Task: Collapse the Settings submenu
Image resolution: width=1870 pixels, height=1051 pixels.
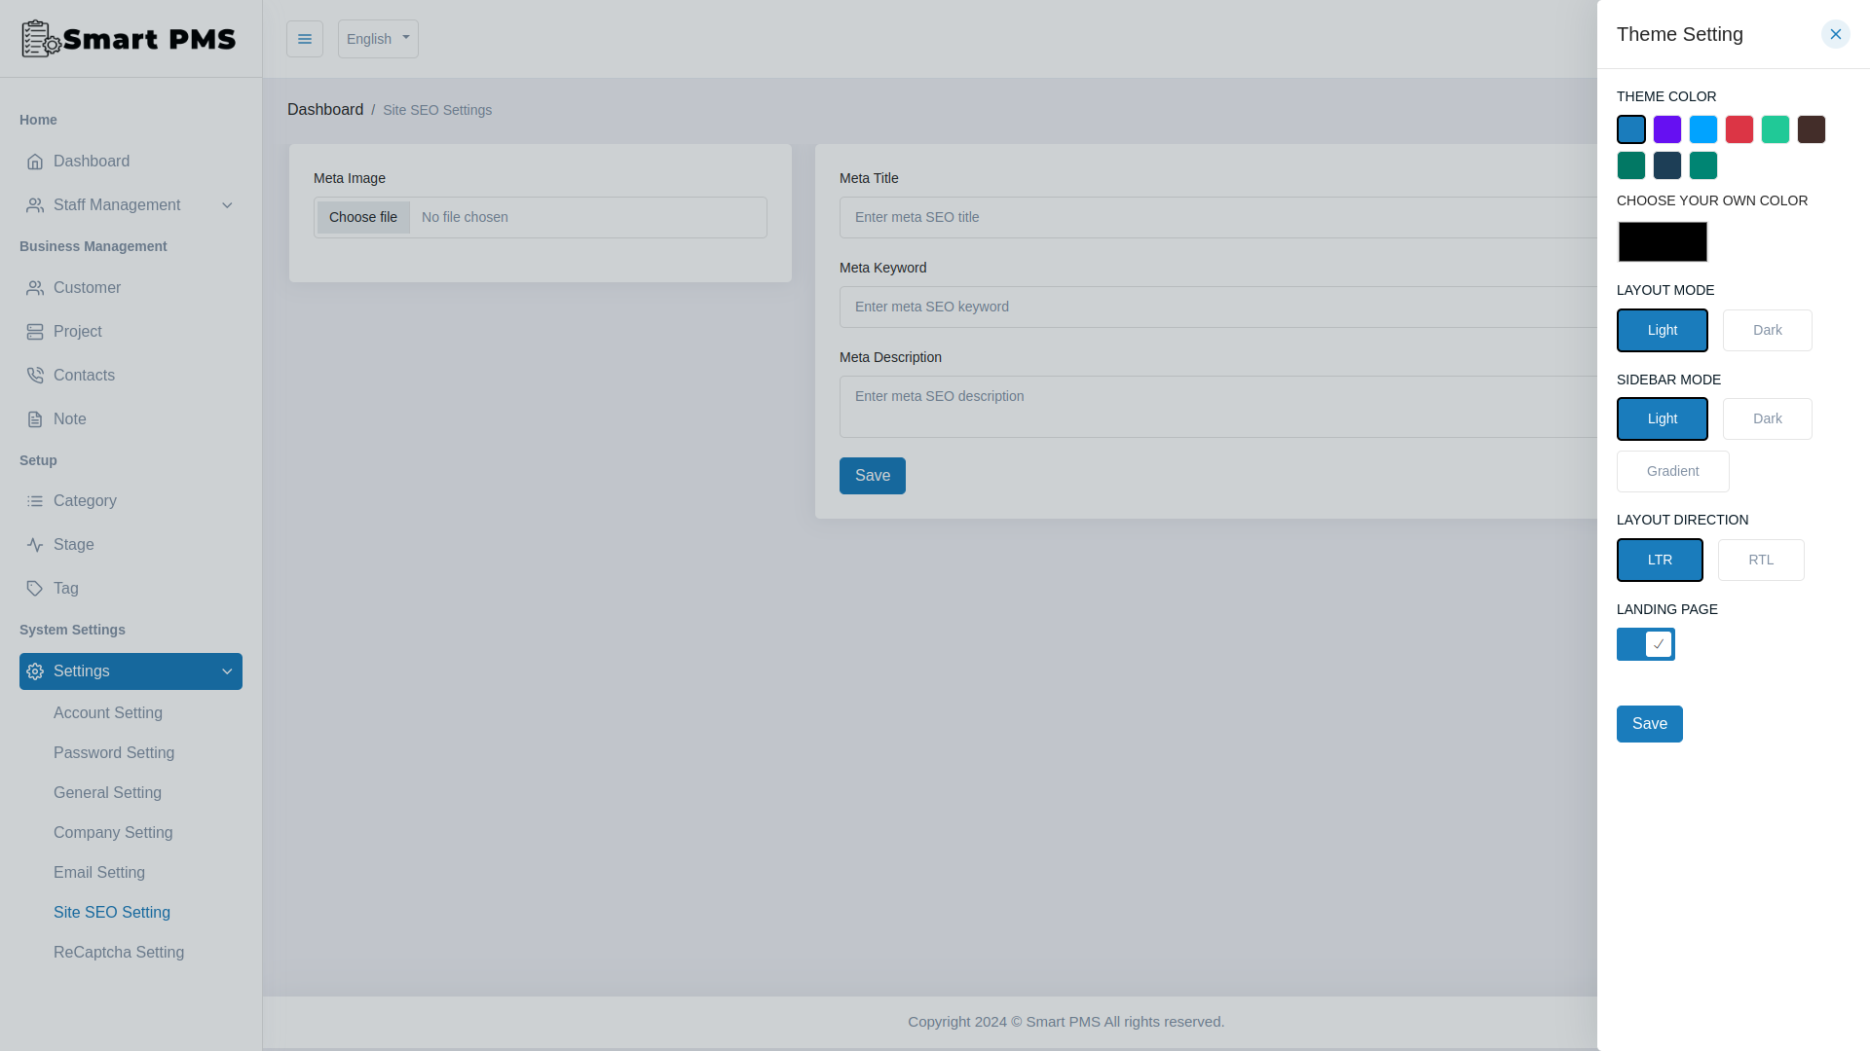Action: (227, 670)
